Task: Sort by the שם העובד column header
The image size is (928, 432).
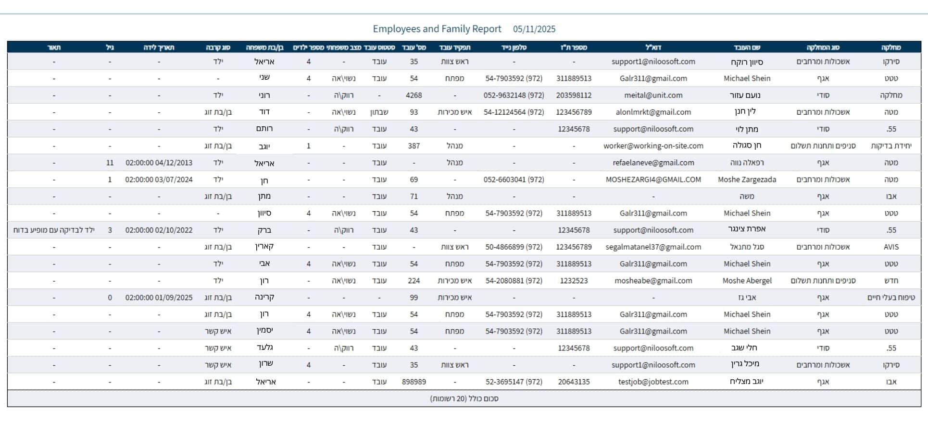Action: (x=747, y=48)
